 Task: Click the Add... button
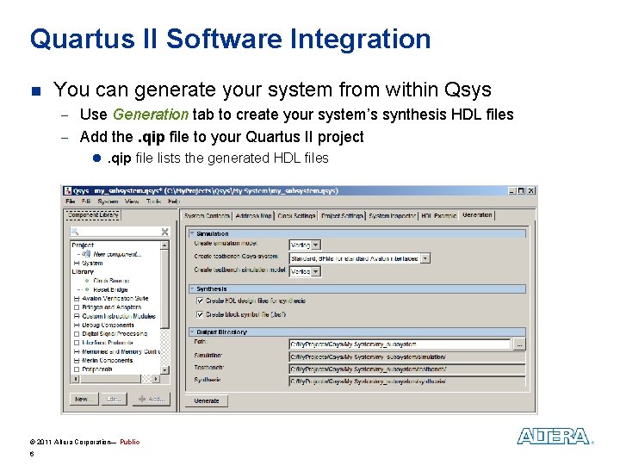pyautogui.click(x=152, y=400)
